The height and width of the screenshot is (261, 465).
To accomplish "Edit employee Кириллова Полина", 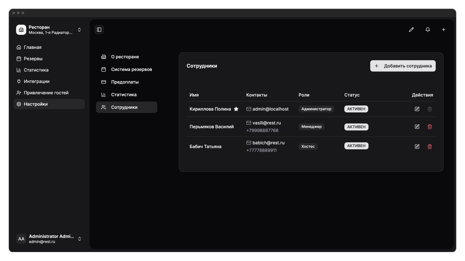I will tap(417, 109).
